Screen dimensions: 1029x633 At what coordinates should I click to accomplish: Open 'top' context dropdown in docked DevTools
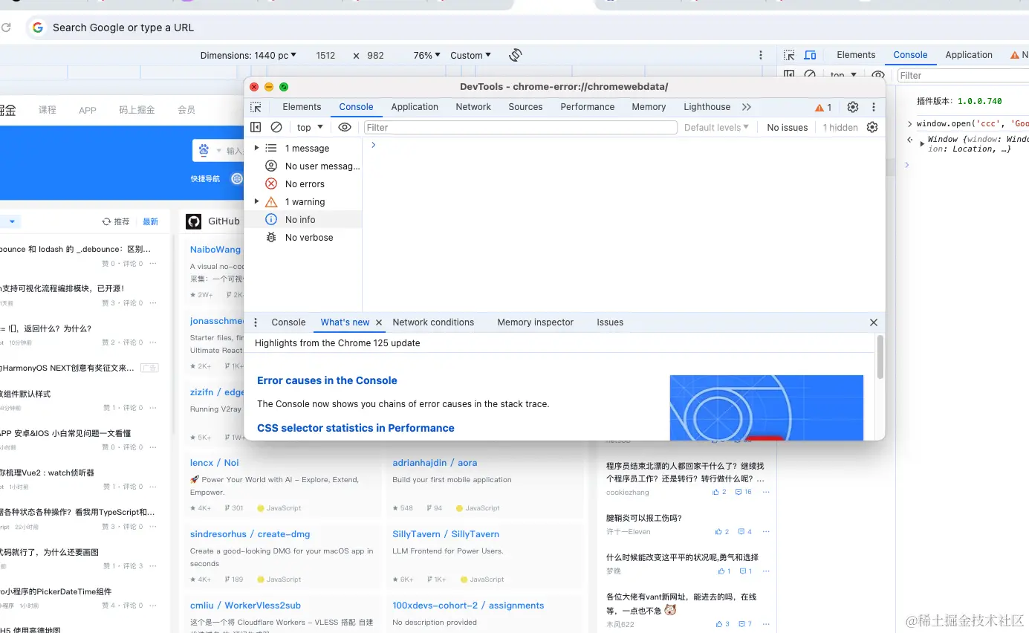(x=843, y=75)
